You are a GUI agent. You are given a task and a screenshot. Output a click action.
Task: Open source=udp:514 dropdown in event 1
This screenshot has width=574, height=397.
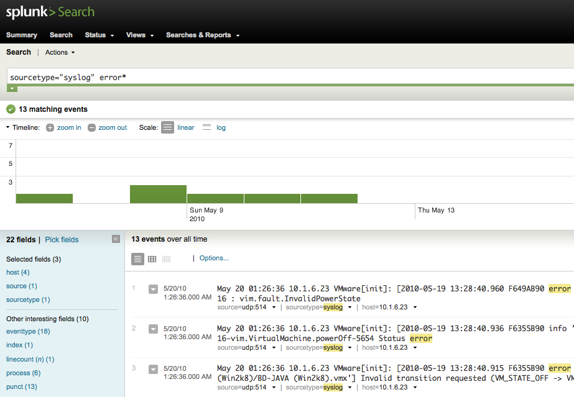point(274,308)
